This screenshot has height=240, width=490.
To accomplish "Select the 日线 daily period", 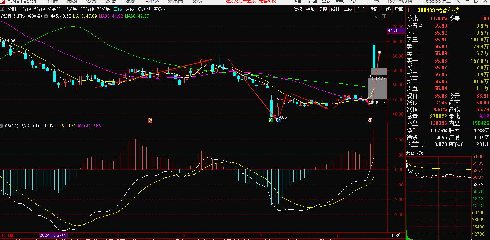I will [118, 9].
